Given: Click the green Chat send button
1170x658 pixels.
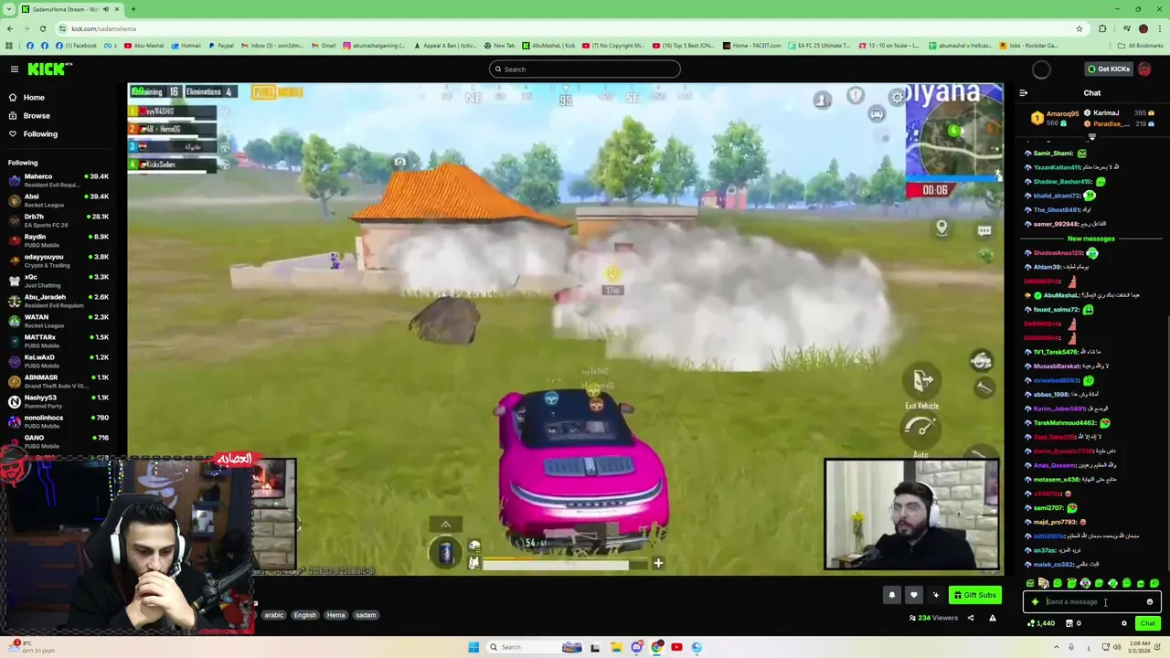Looking at the screenshot, I should click(1148, 623).
